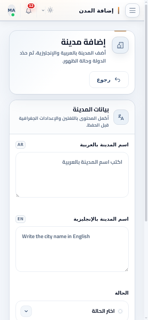This screenshot has height=320, width=148.
Task: Click the رجوع back button
Action: pyautogui.click(x=109, y=80)
